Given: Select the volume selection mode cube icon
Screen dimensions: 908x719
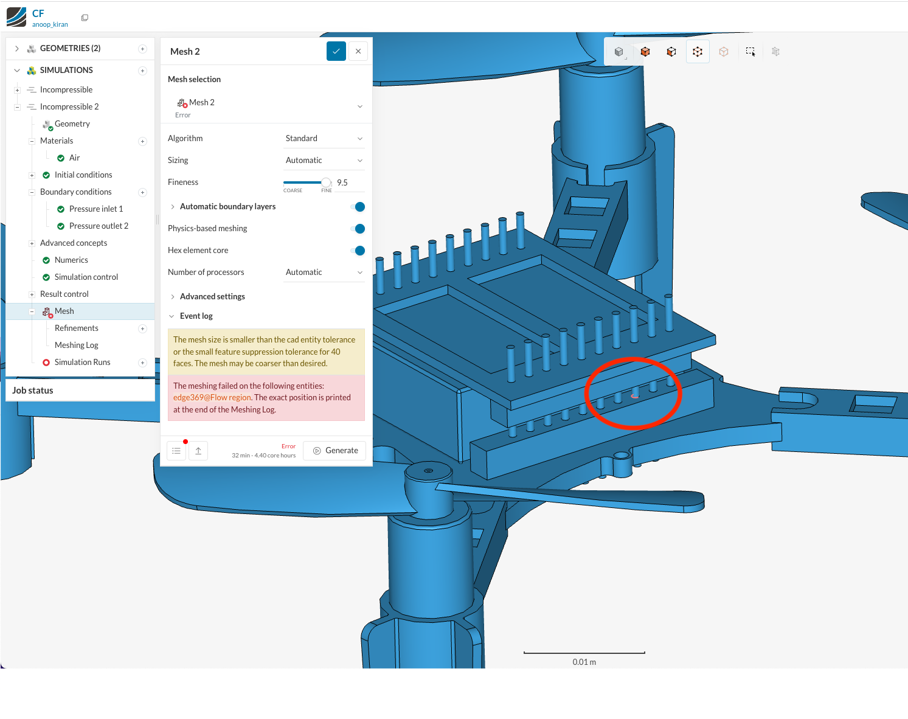Looking at the screenshot, I should pyautogui.click(x=645, y=51).
